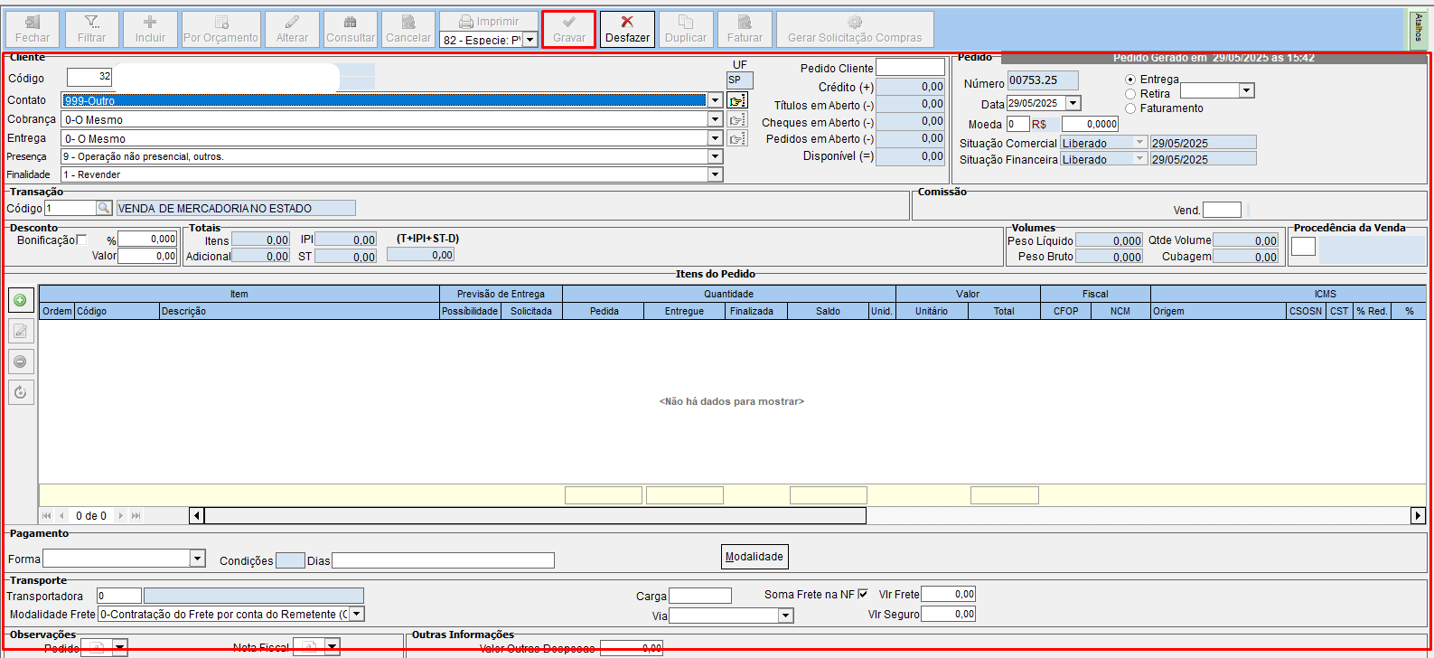Click the Modalidade button

(754, 557)
